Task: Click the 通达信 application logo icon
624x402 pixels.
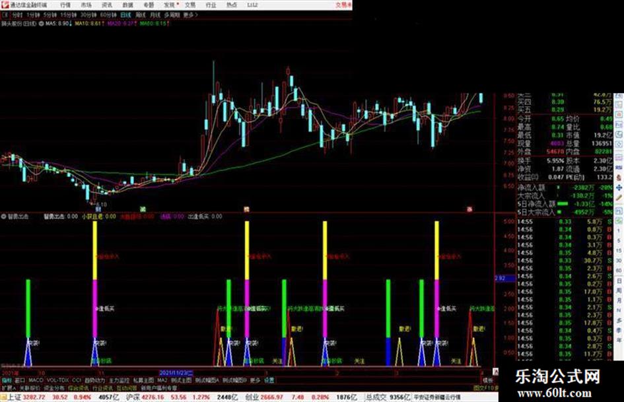Action: (5, 5)
